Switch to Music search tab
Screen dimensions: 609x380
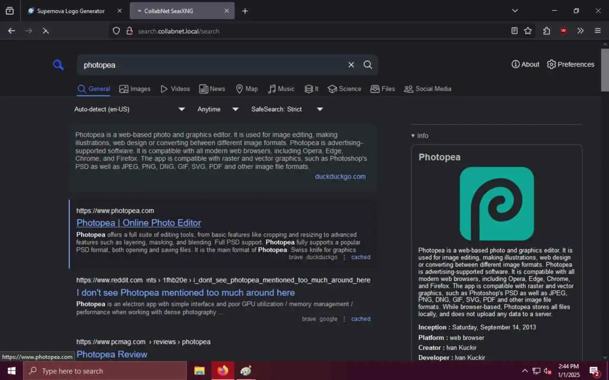(x=281, y=89)
